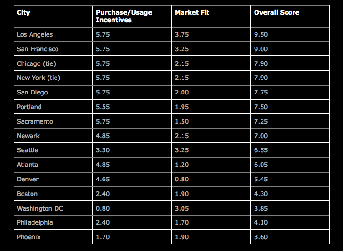Image resolution: width=343 pixels, height=251 pixels.
Task: Click Los Angeles's 9.50 overall score
Action: point(261,34)
